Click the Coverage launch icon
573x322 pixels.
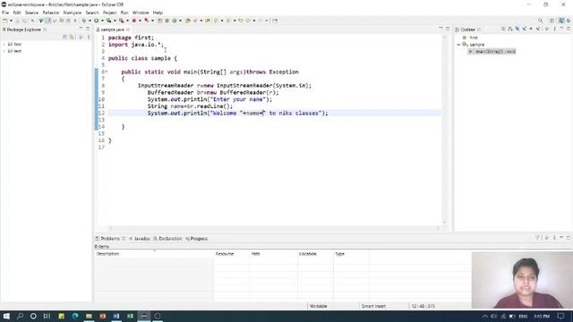tap(108, 21)
